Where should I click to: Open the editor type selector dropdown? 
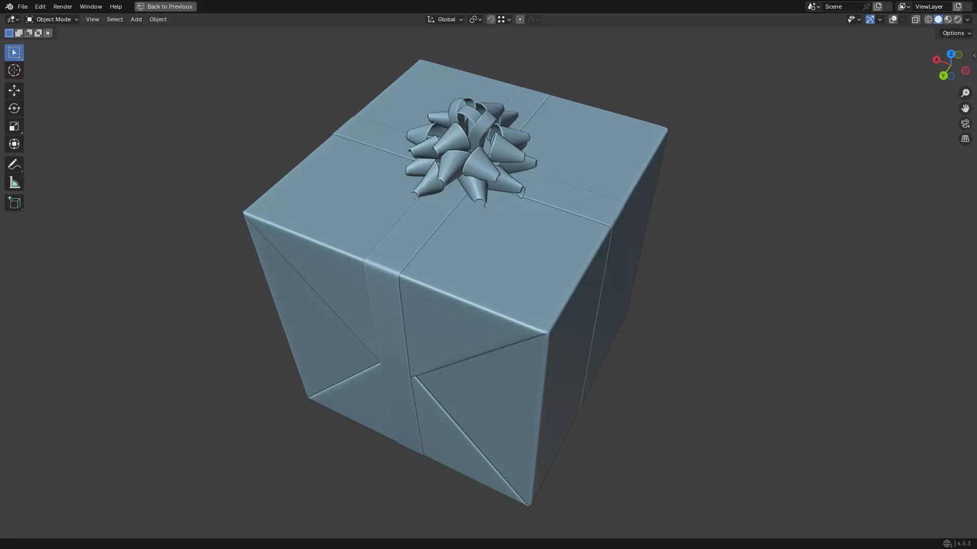click(x=13, y=19)
